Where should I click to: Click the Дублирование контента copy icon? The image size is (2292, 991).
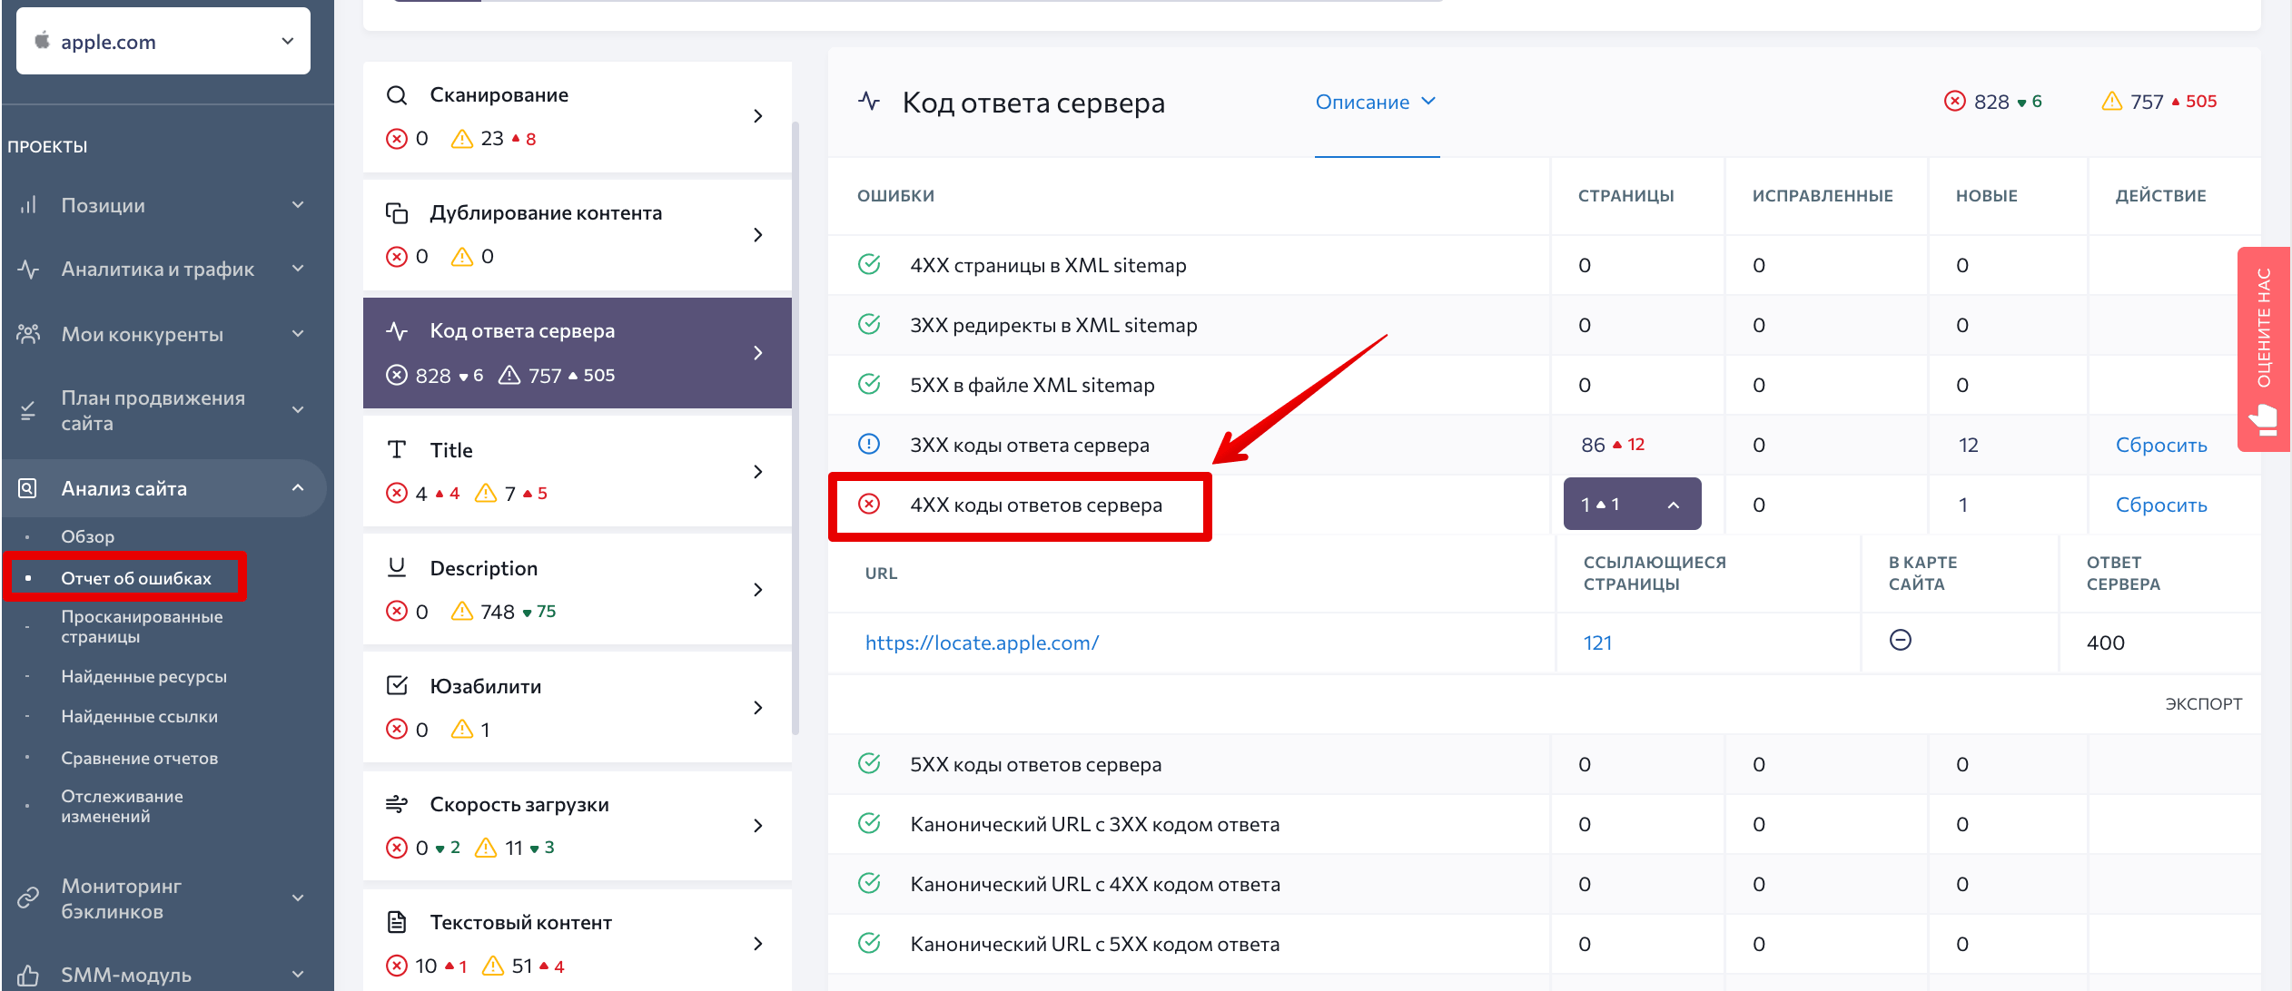[x=397, y=213]
